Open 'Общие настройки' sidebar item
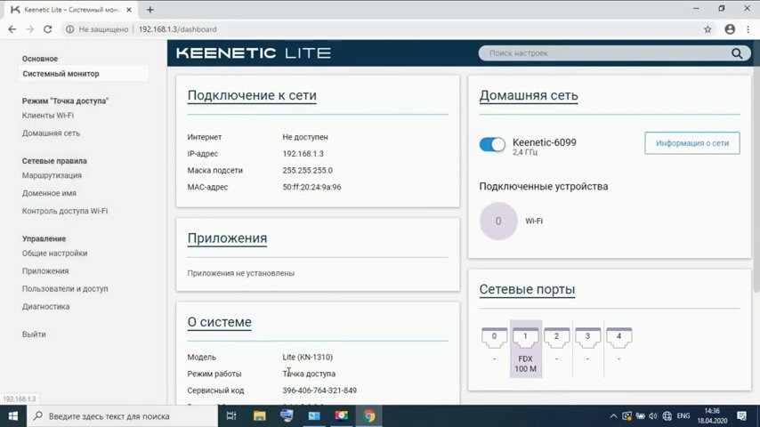760x427 pixels. tap(55, 253)
